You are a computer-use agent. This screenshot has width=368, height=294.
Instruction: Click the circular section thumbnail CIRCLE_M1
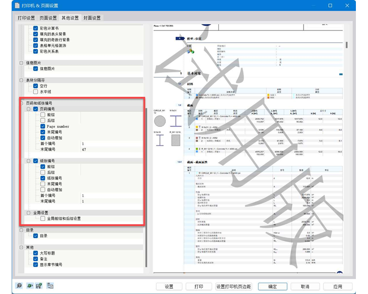click(160, 121)
